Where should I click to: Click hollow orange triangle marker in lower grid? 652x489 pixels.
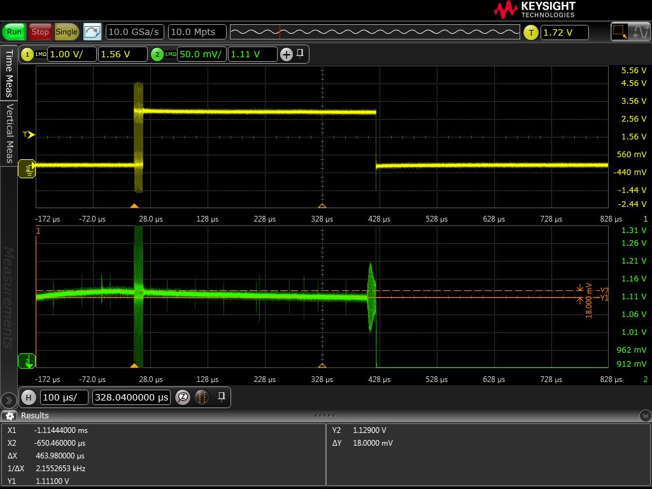[322, 366]
